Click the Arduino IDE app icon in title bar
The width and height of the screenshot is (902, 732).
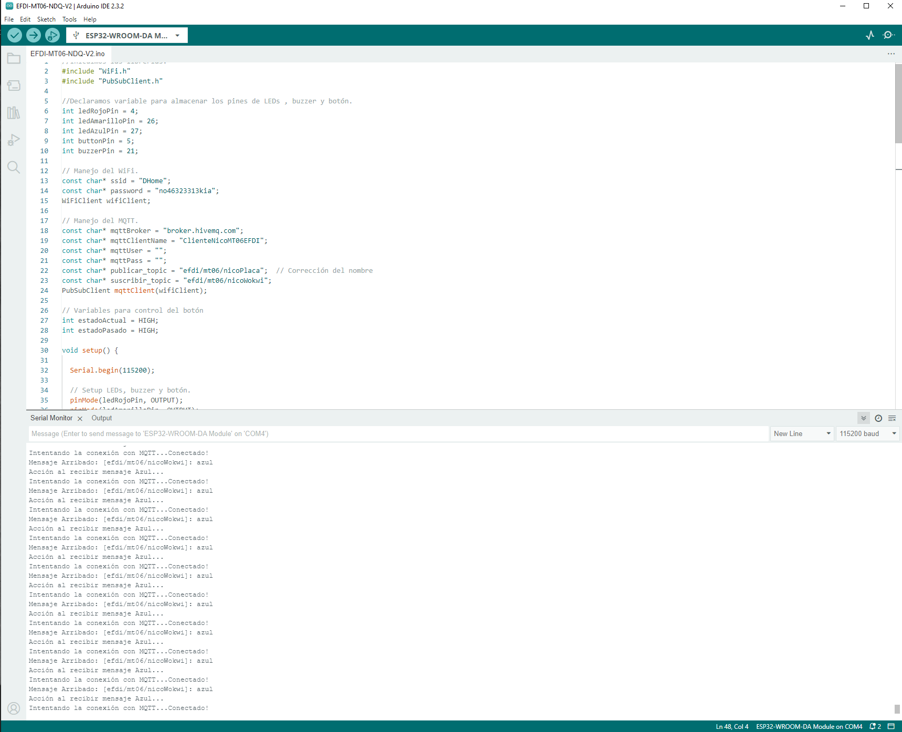pyautogui.click(x=9, y=6)
